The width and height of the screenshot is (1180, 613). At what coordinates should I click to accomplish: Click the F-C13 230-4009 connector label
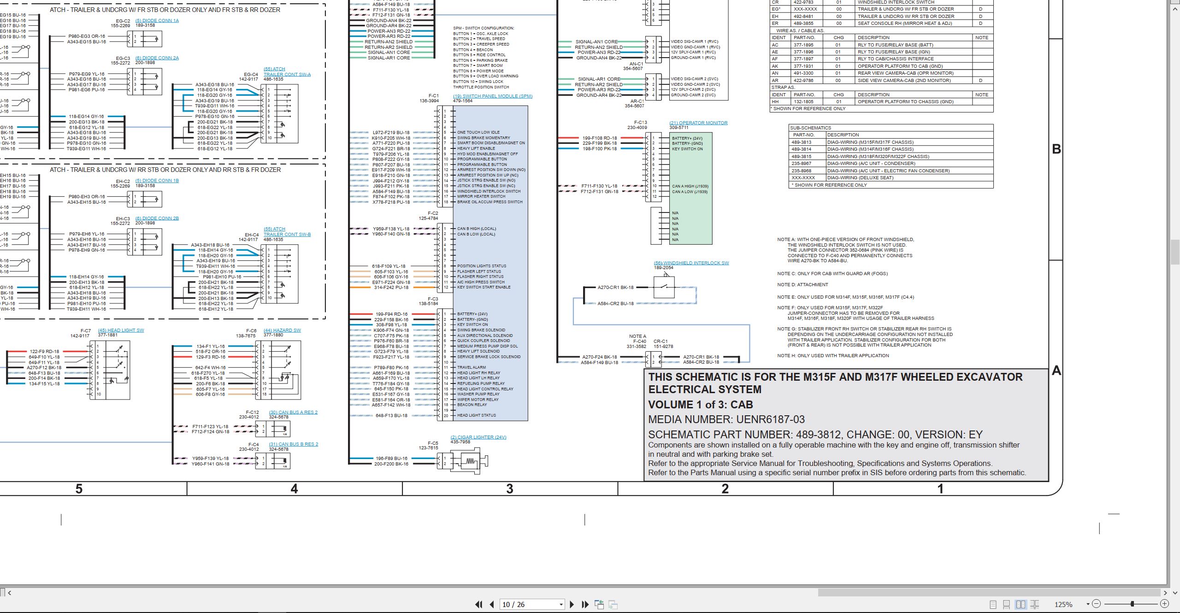[638, 125]
